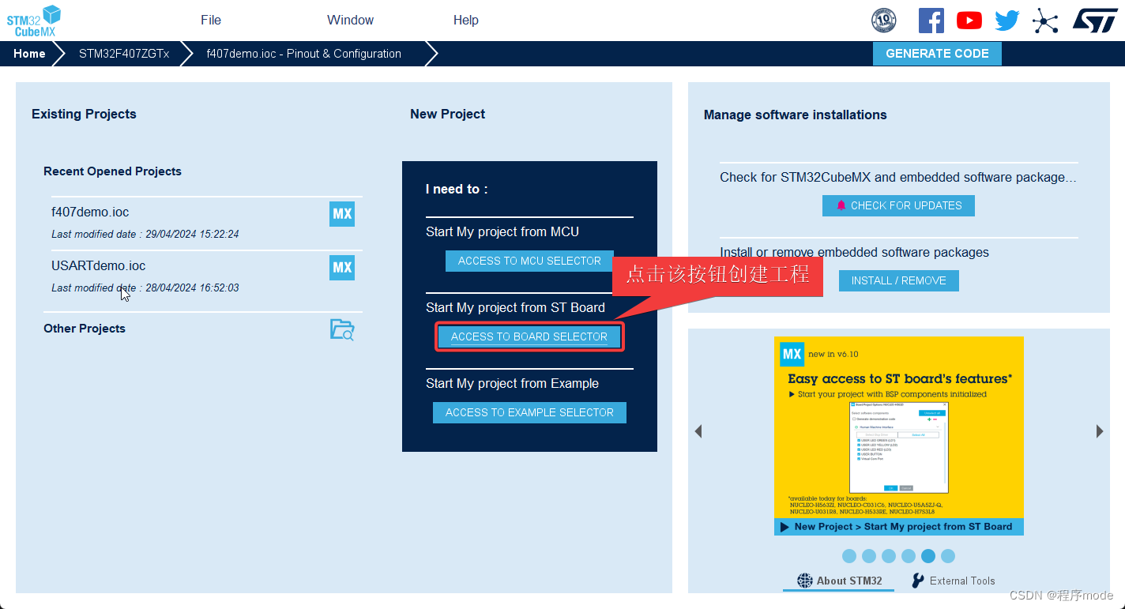
Task: Switch to External Tools tab
Action: tap(954, 581)
